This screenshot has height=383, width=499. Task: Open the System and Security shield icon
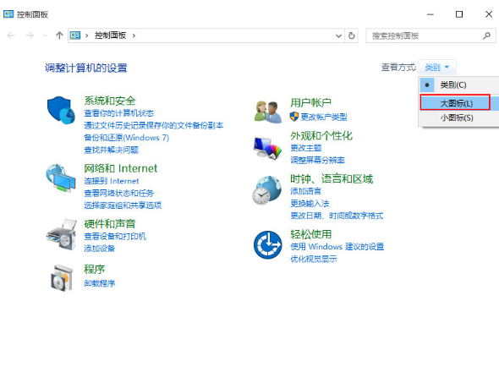[x=61, y=110]
